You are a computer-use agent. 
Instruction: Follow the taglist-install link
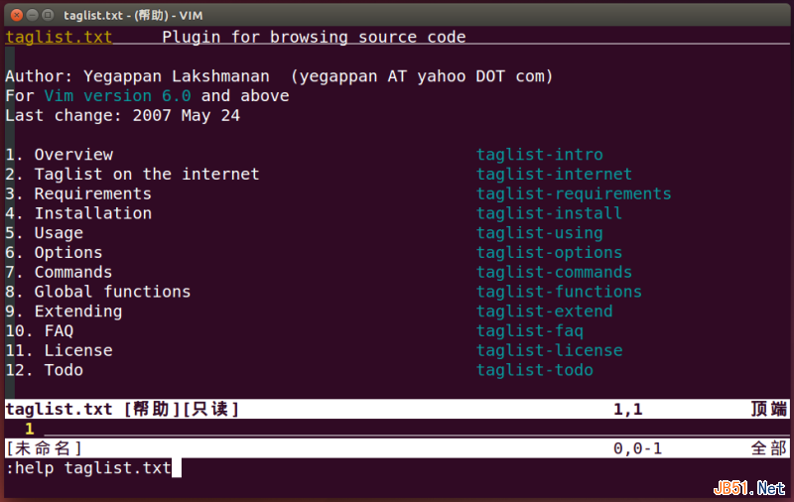549,213
